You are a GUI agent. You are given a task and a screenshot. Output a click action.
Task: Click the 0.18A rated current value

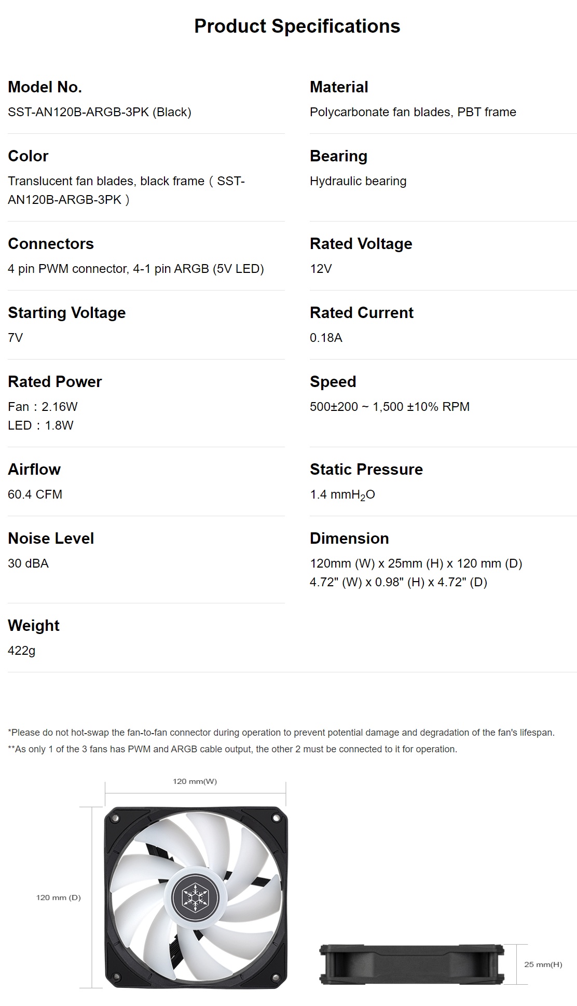(326, 338)
